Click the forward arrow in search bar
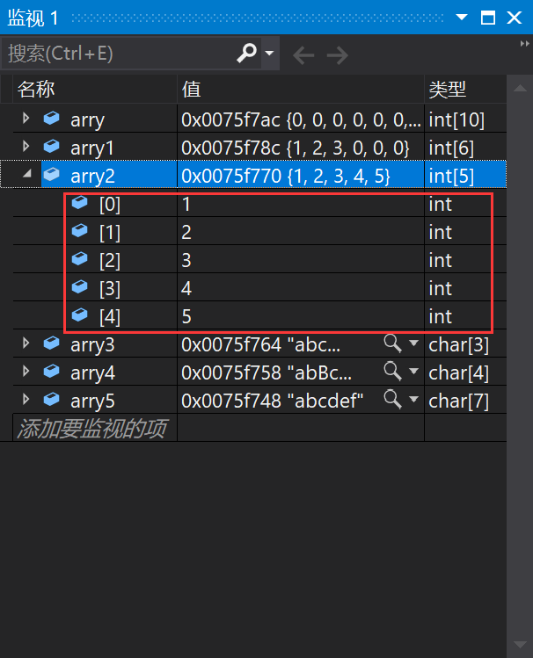533x658 pixels. [x=337, y=55]
